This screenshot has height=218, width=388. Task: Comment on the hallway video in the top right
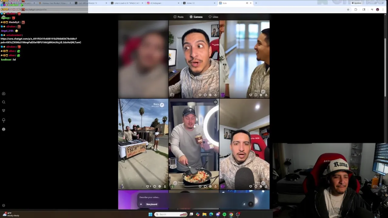tap(256, 95)
